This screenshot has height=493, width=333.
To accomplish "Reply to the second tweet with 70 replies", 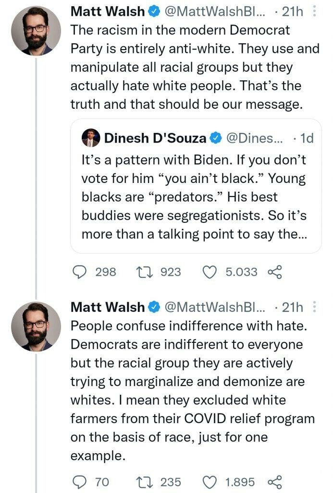I will 79,481.
